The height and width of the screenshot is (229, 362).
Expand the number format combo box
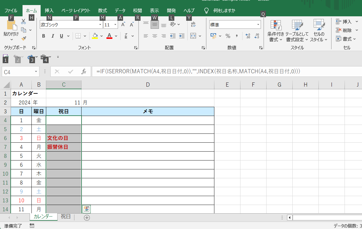pos(258,25)
